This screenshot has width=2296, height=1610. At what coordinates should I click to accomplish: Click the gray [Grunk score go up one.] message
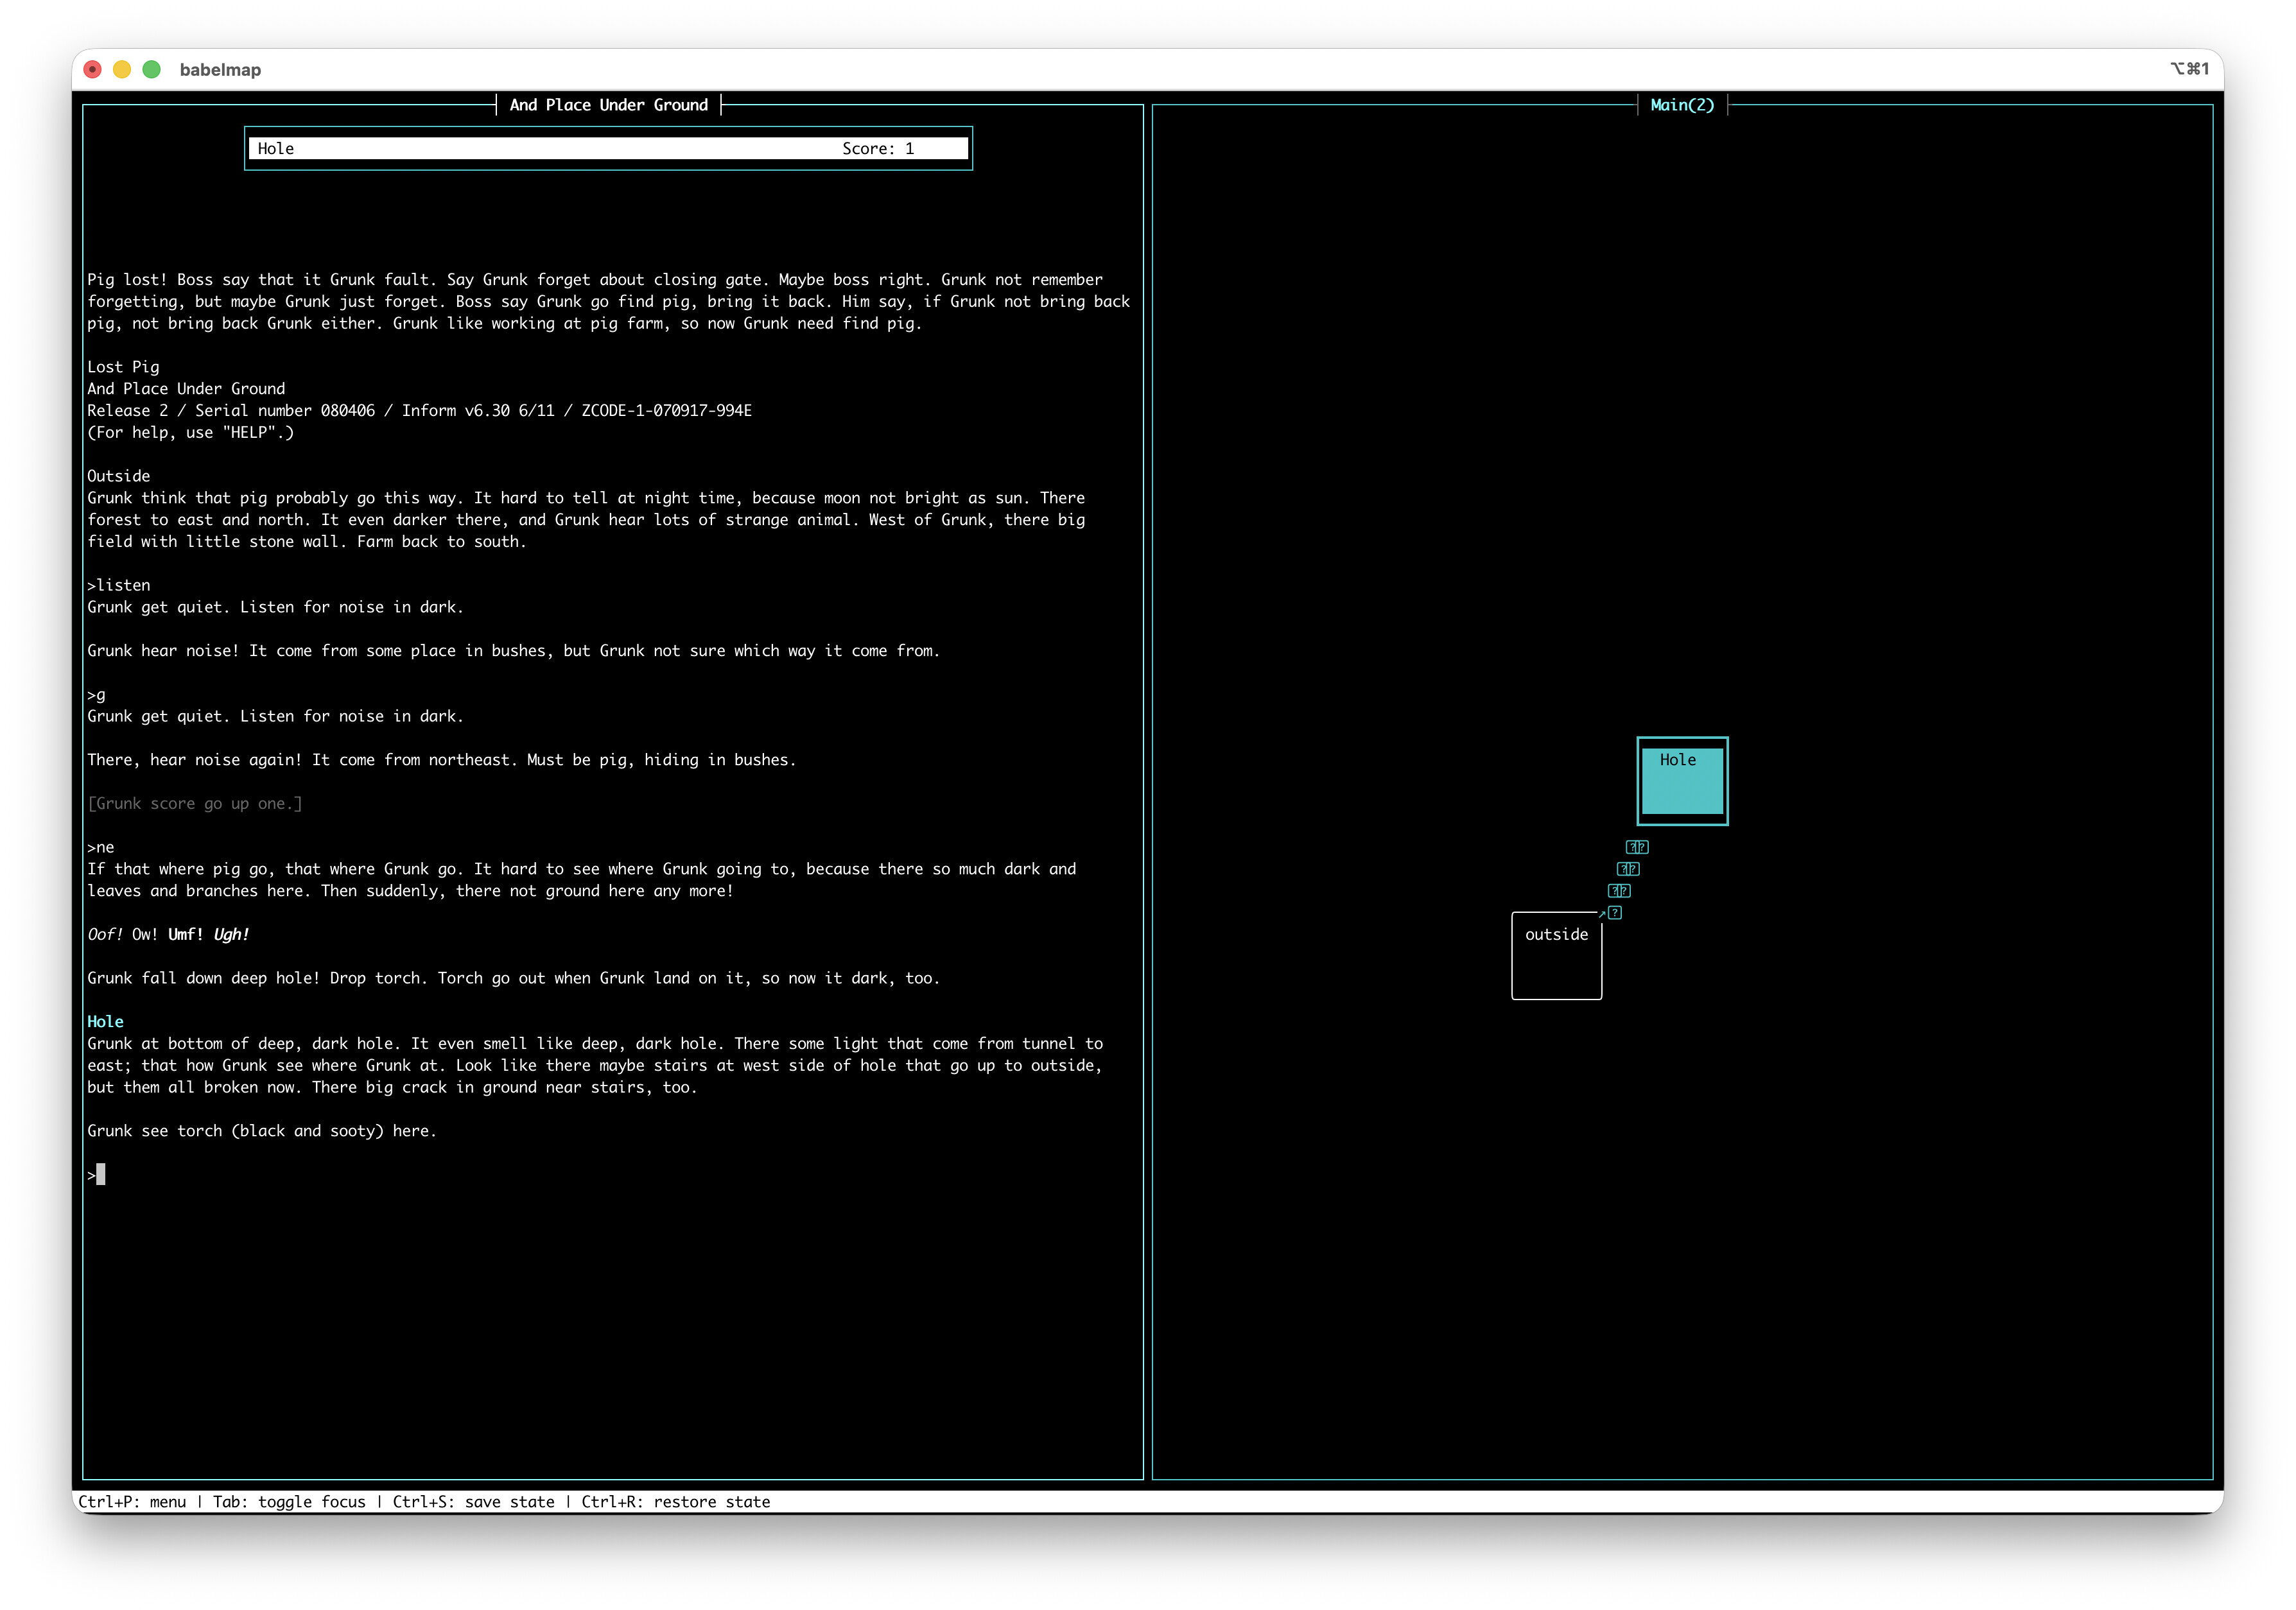pos(195,804)
